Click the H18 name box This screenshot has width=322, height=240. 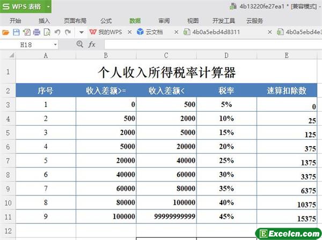(x=26, y=45)
